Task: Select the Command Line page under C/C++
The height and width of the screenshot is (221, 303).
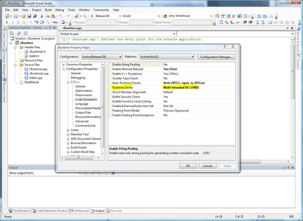Action: 85,126
